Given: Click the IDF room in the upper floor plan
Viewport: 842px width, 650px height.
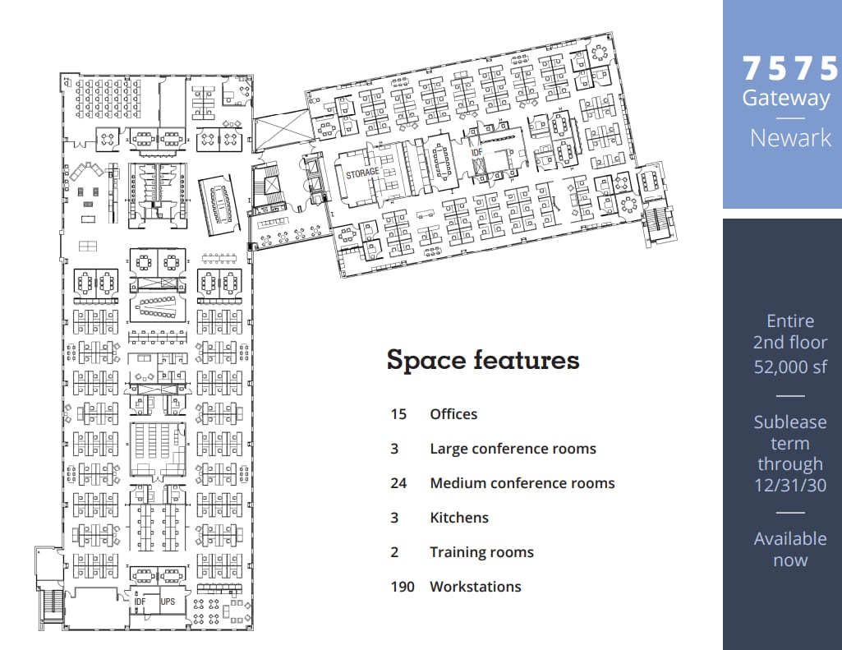Looking at the screenshot, I should [x=476, y=152].
